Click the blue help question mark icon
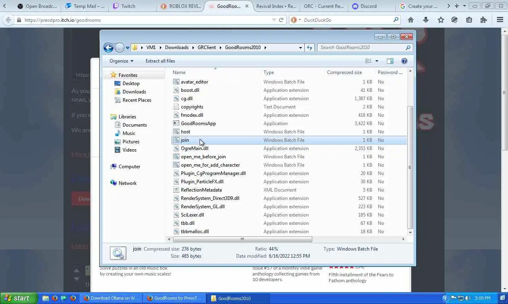The image size is (508, 304). click(404, 61)
